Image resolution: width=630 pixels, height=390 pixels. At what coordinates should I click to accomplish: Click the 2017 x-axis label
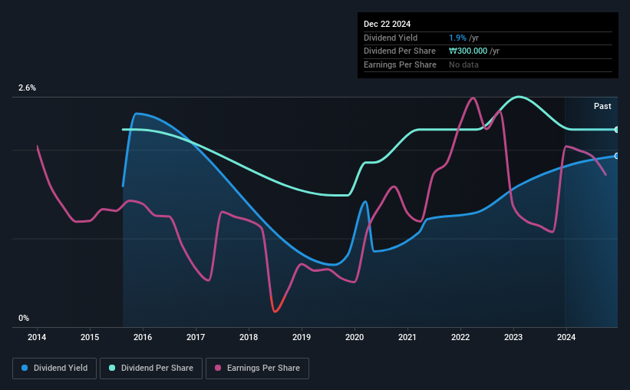pos(196,337)
